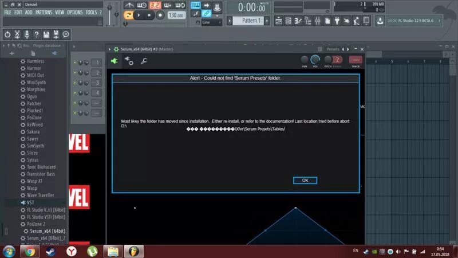Open the plugin picker plug icon
Image resolution: width=458 pixels, height=258 pixels.
pos(337,21)
